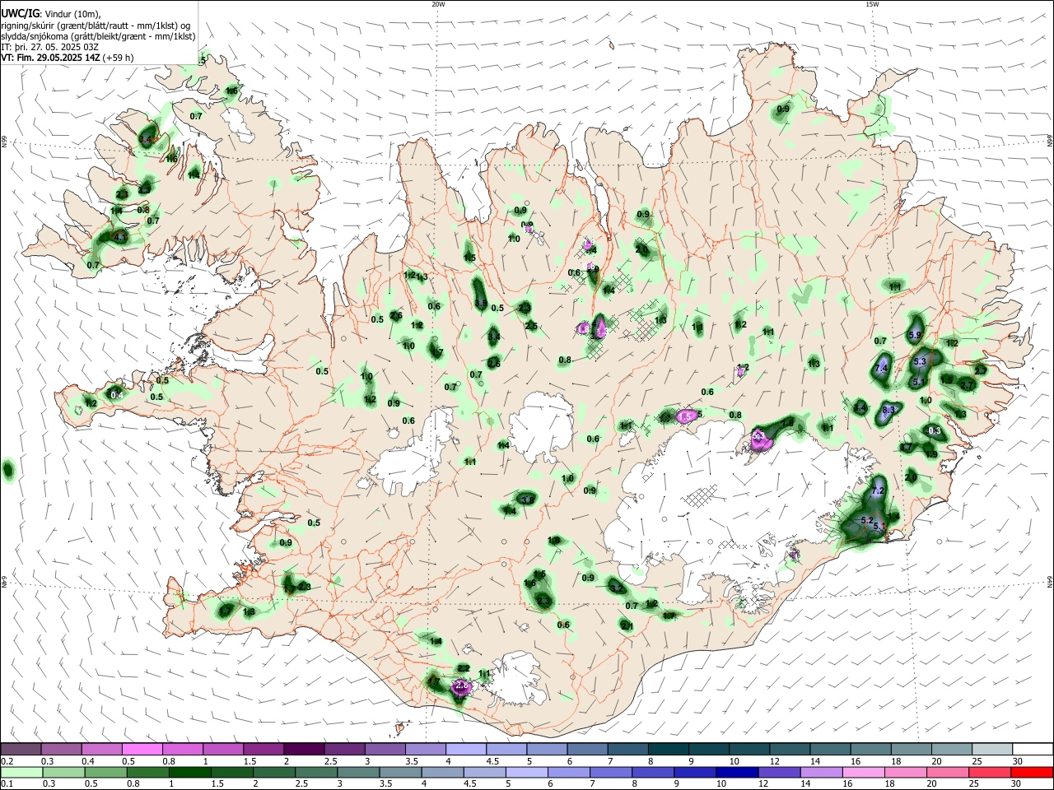The image size is (1054, 790).
Task: Click the 2.8 value on the south coast
Action: click(462, 685)
